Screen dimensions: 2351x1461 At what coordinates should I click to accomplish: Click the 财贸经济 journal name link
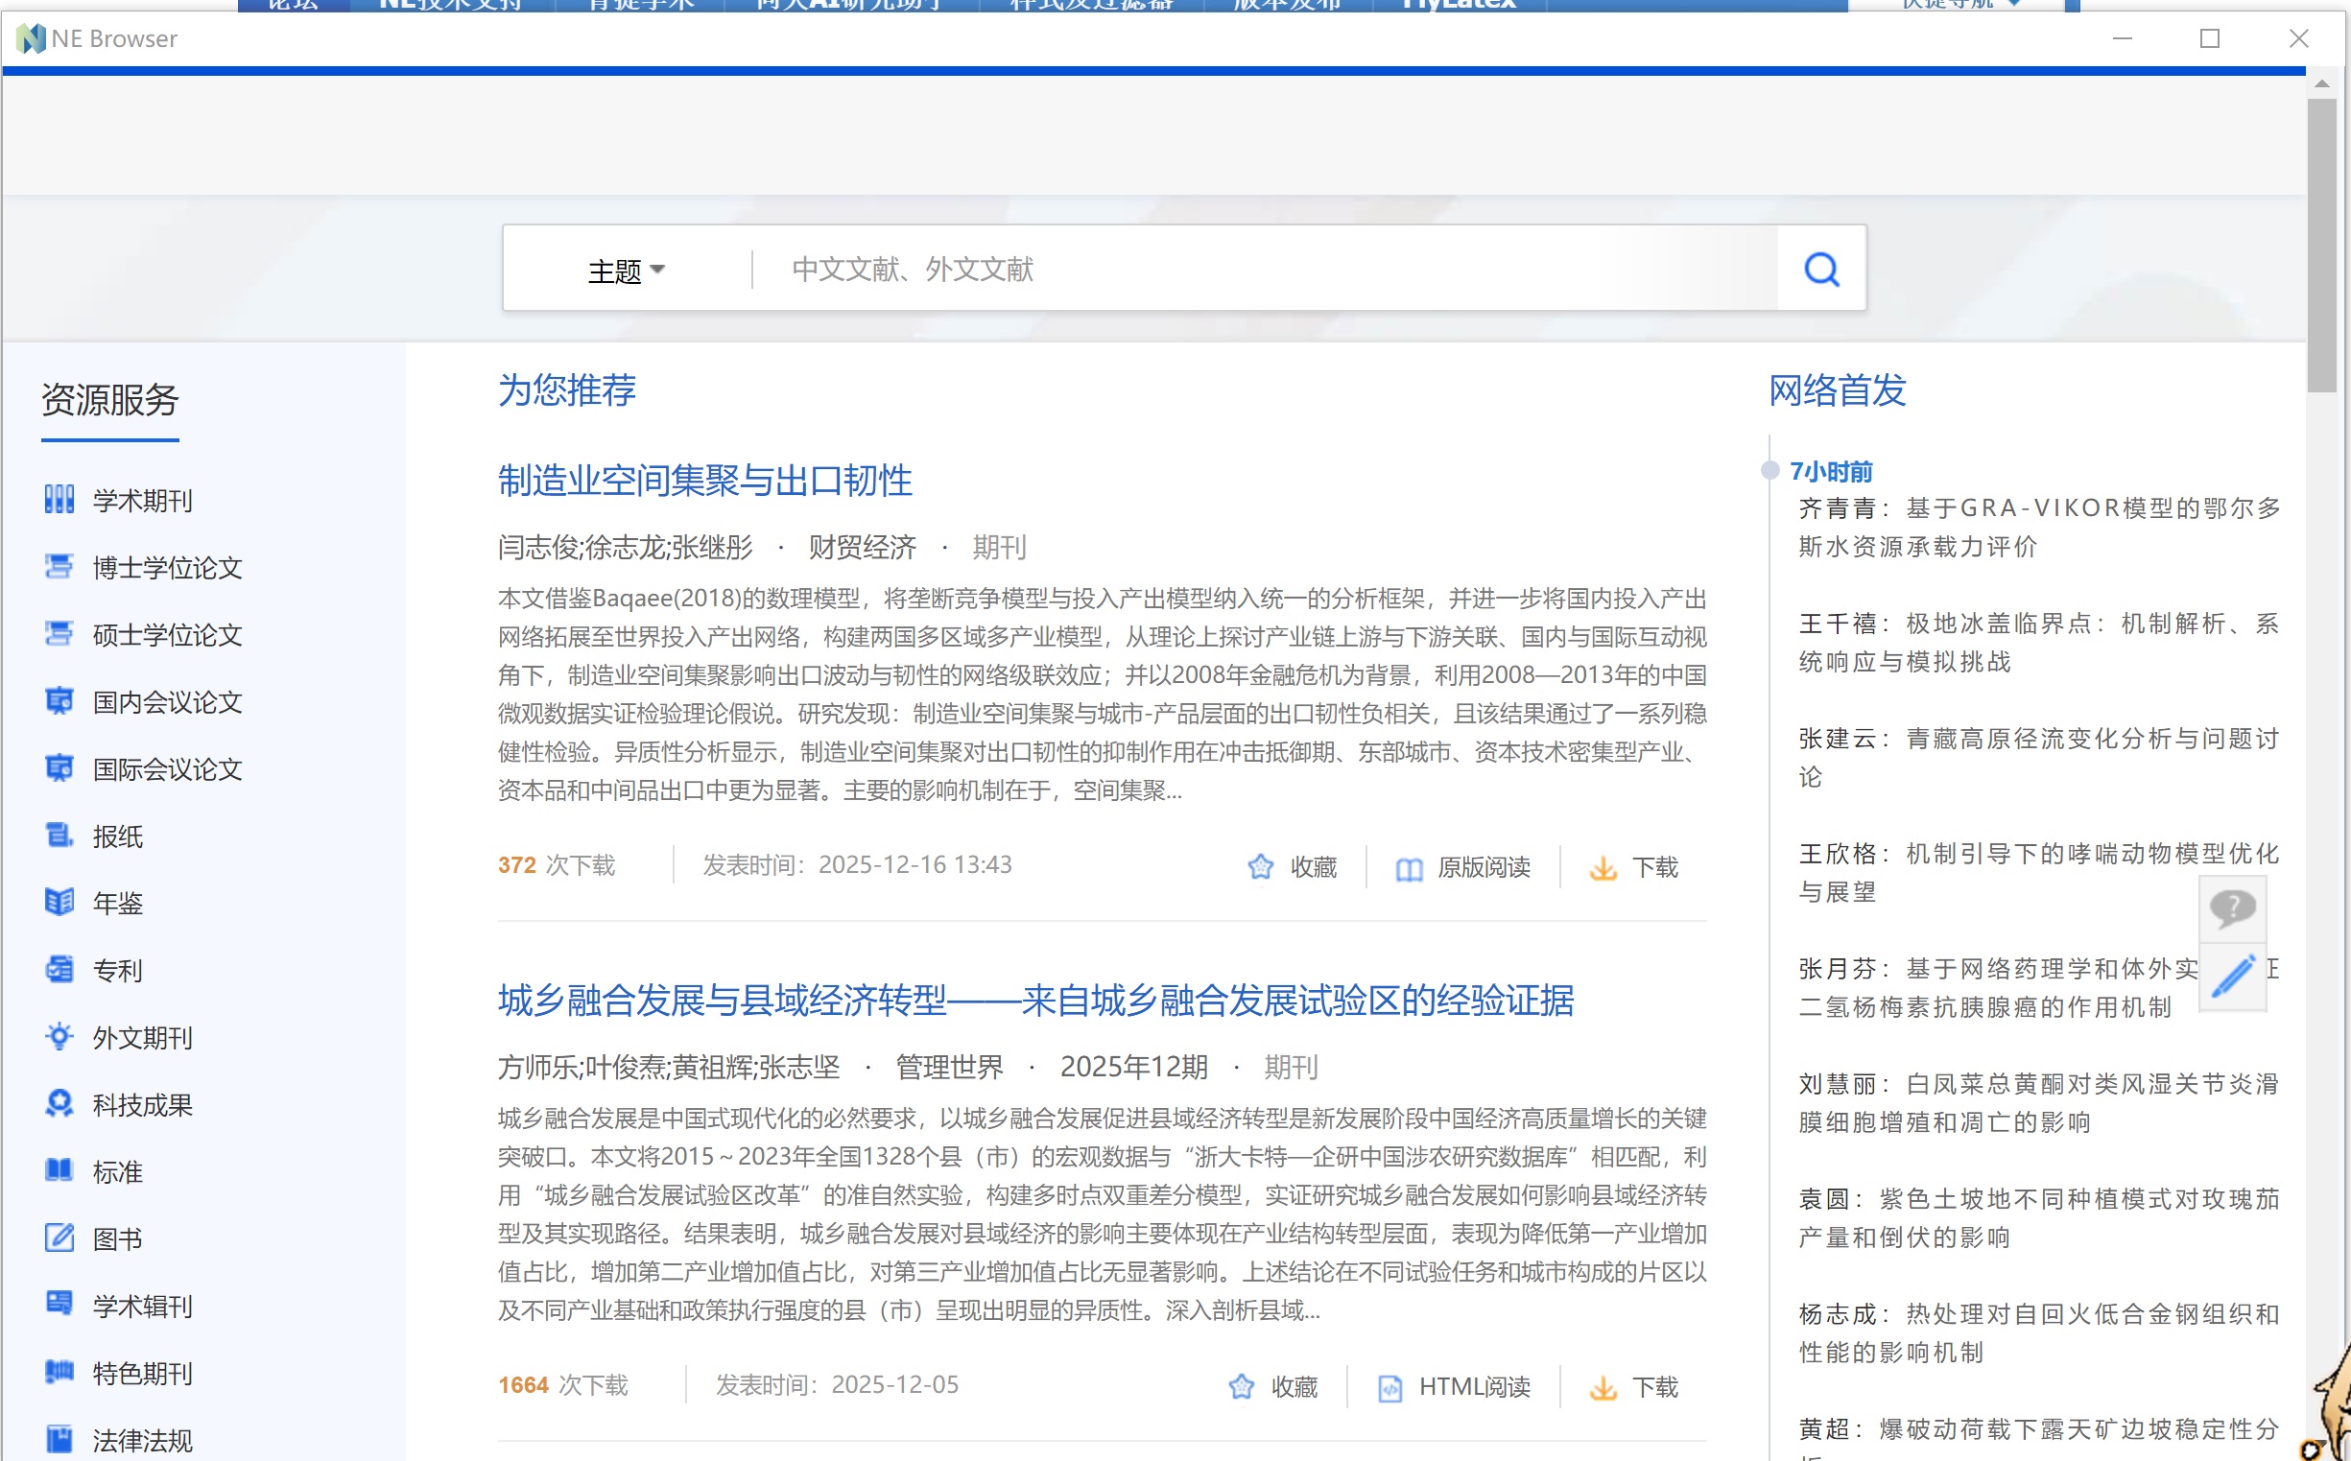click(x=862, y=548)
